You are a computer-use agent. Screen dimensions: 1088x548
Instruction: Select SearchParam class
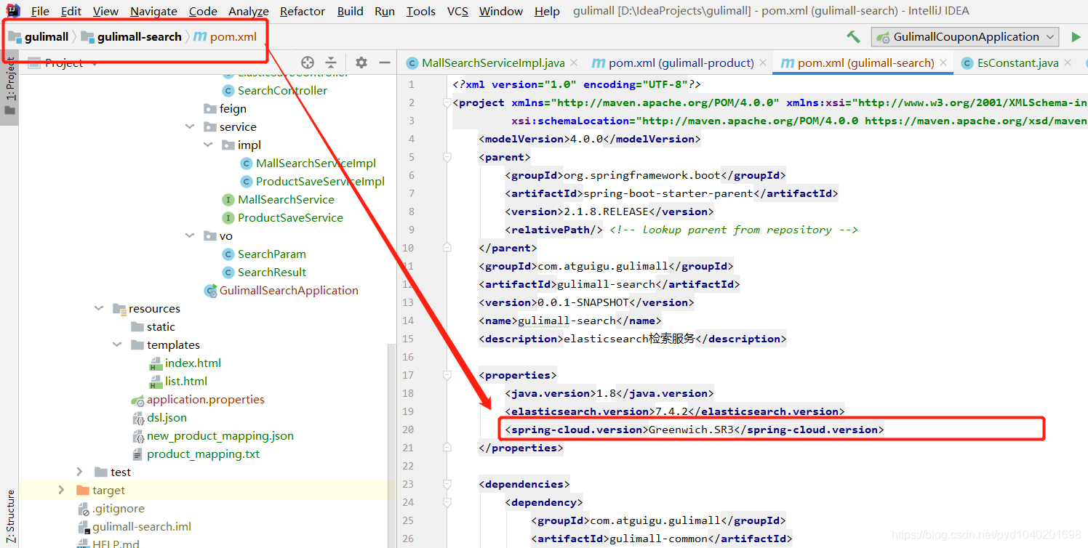271,254
